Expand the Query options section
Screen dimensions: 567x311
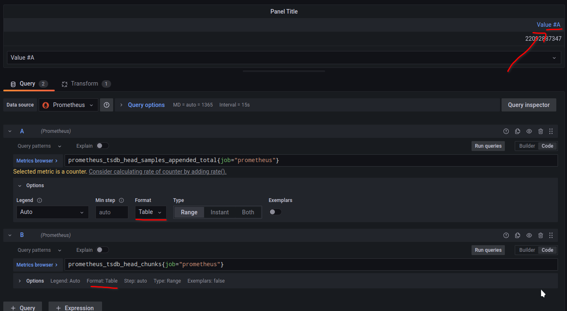point(146,105)
